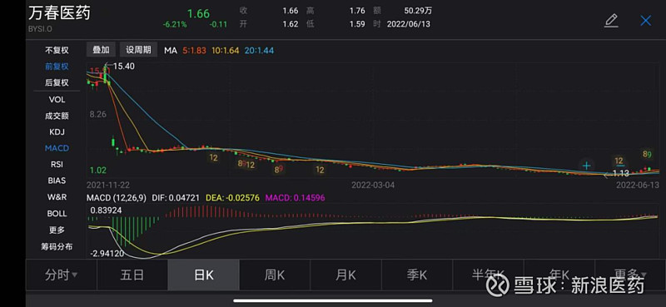Click the BYSI.O ticker symbol
The height and width of the screenshot is (307, 666).
[x=40, y=29]
